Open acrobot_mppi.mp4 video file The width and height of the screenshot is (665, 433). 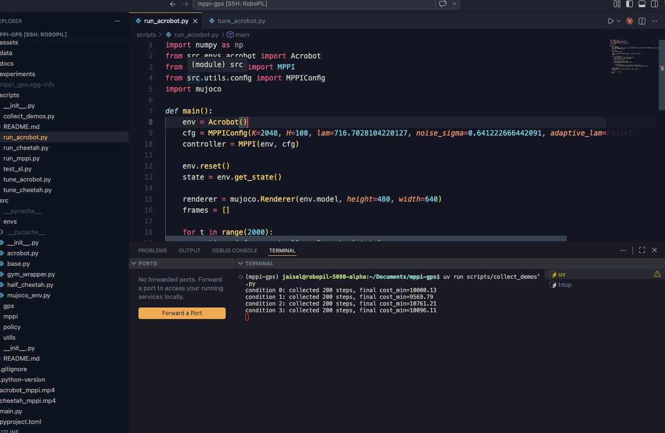pyautogui.click(x=27, y=390)
